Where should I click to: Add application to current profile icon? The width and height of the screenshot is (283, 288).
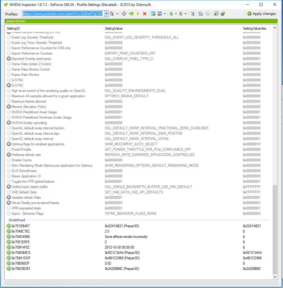153,14
